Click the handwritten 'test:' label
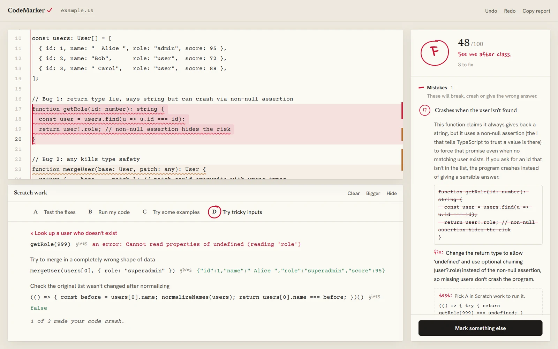This screenshot has width=558, height=349. 445,295
